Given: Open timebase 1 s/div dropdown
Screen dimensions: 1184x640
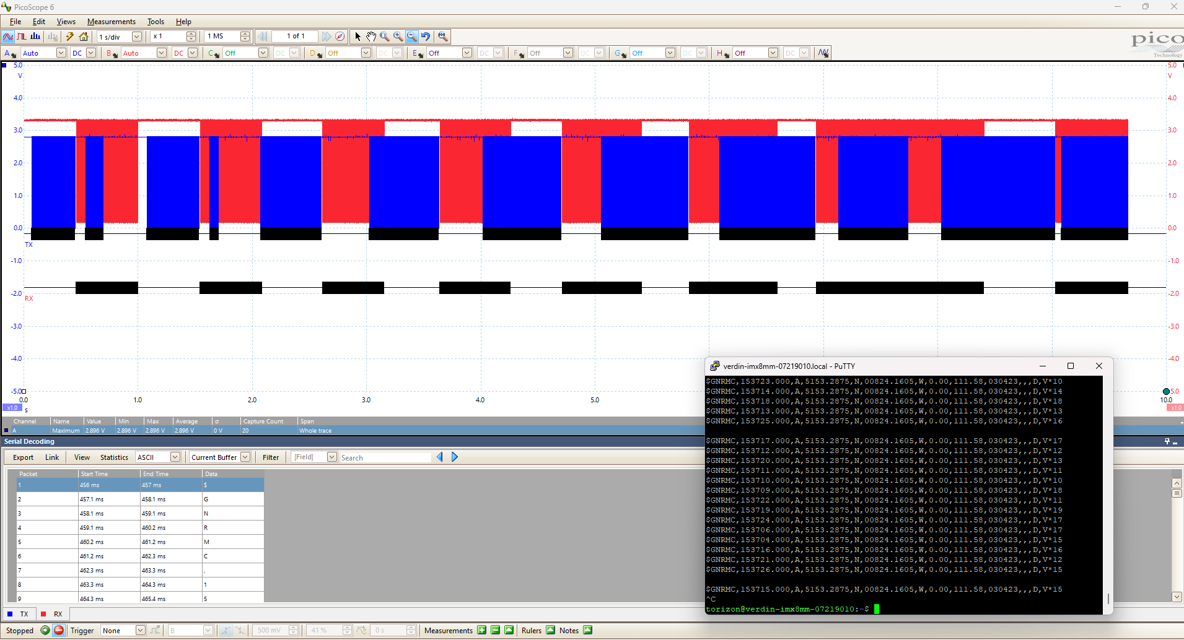Looking at the screenshot, I should [137, 37].
